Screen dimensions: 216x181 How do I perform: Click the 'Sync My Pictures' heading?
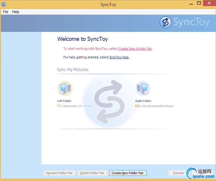73,70
